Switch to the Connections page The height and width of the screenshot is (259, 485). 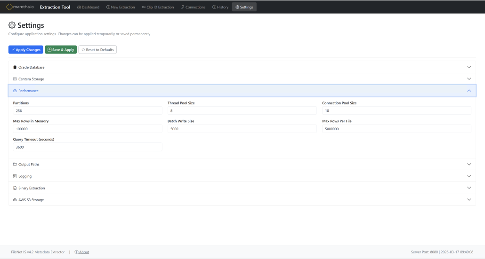[194, 7]
